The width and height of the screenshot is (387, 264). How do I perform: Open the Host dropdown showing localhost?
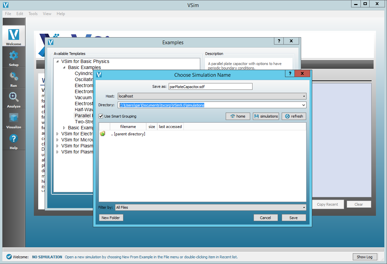click(212, 96)
